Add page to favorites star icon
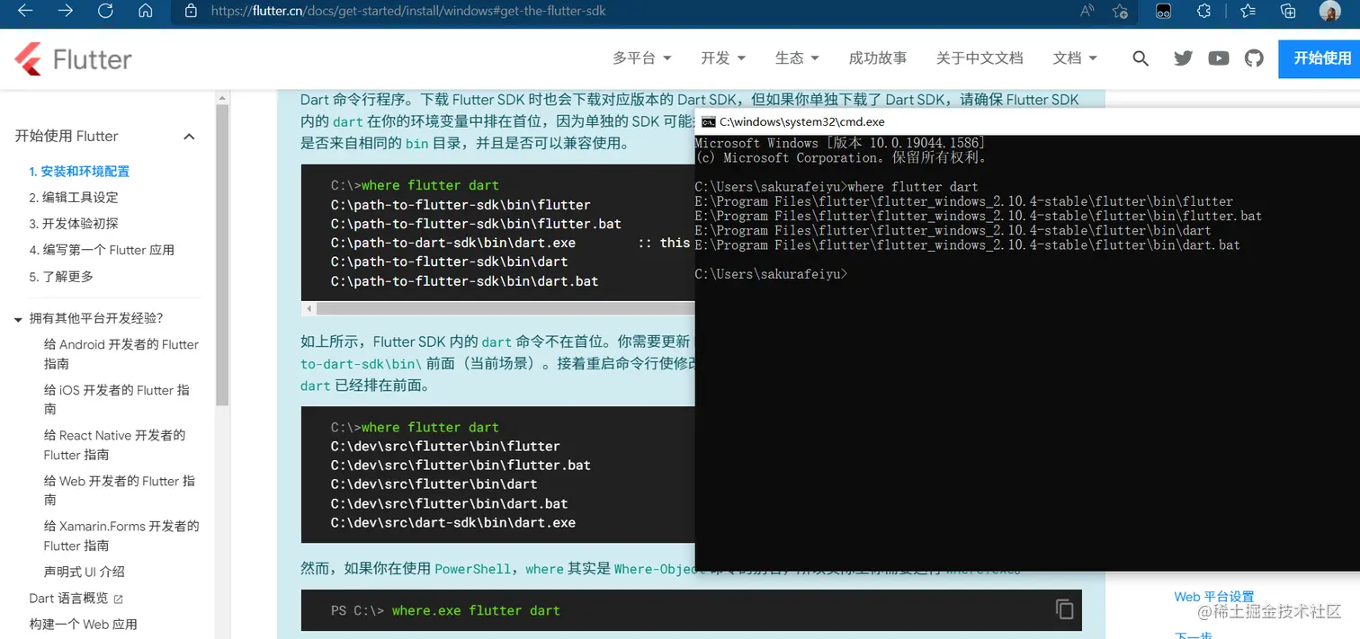Screen dimensions: 1360x639 pyautogui.click(x=1120, y=11)
